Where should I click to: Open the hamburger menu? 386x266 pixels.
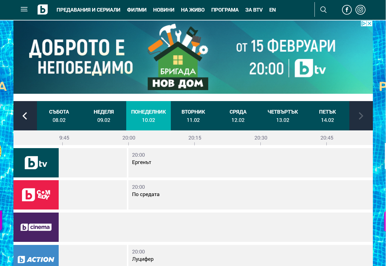(x=24, y=9)
